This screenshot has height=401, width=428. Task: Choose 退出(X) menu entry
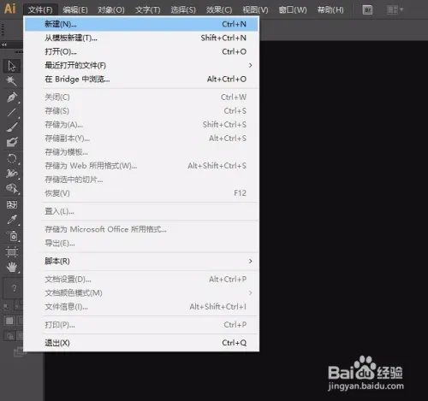pyautogui.click(x=141, y=343)
